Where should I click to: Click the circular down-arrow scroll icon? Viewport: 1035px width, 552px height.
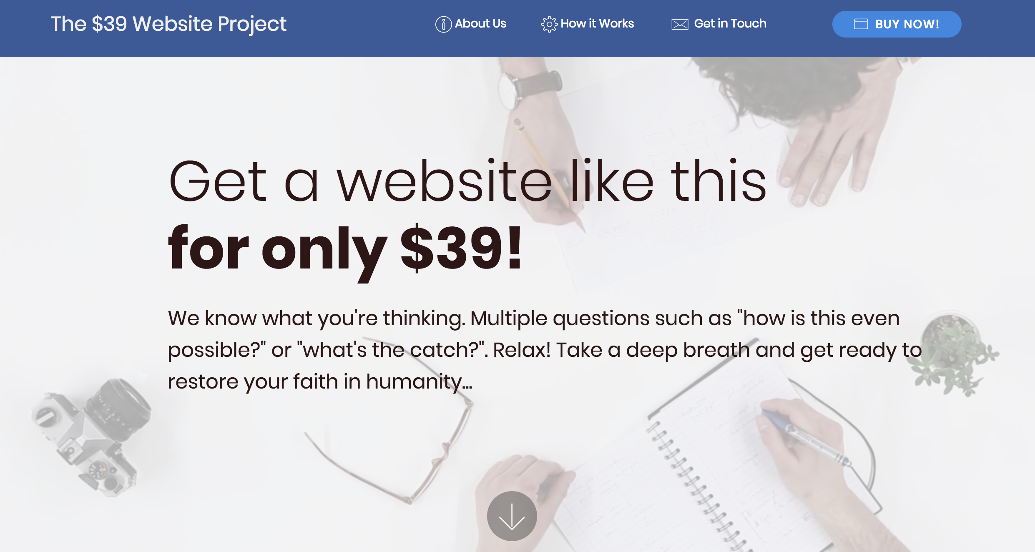click(x=511, y=515)
